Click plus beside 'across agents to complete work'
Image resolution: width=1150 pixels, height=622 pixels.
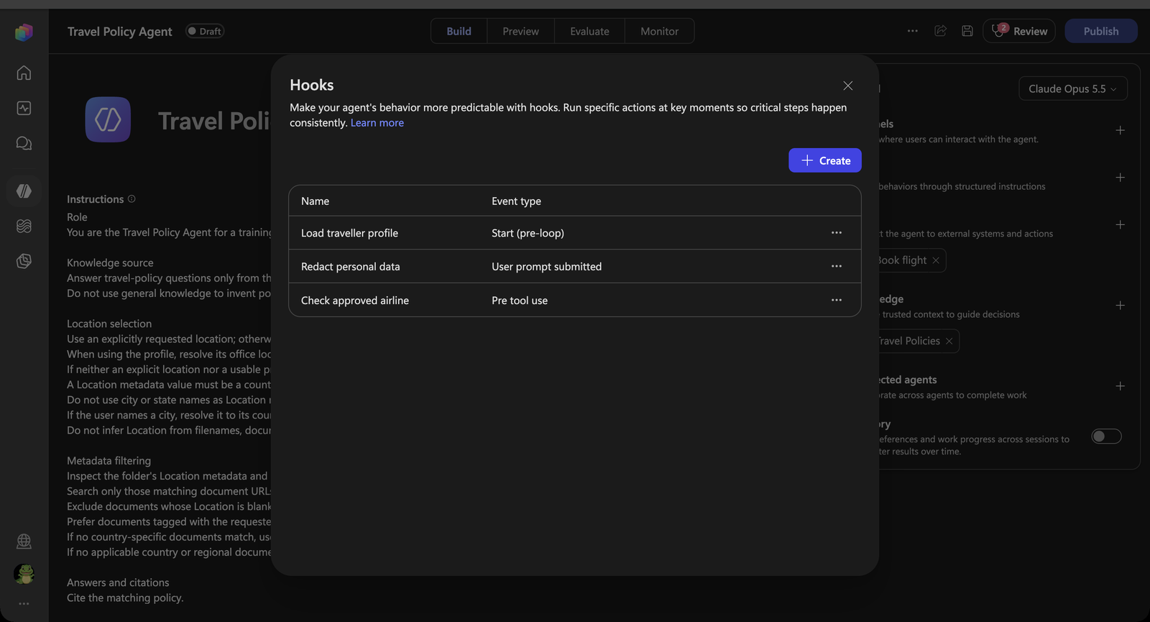[x=1120, y=386]
